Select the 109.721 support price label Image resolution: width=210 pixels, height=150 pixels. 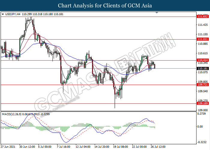coord(202,85)
